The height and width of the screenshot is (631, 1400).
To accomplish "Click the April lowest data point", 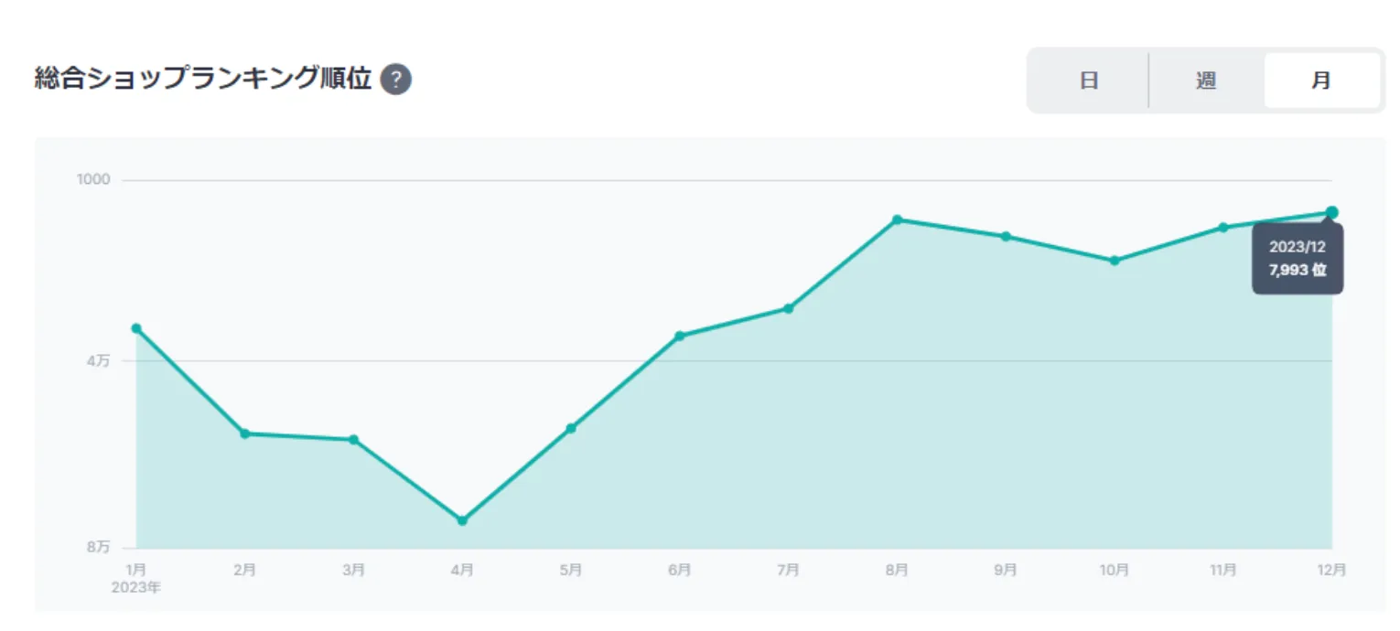I will pyautogui.click(x=462, y=520).
